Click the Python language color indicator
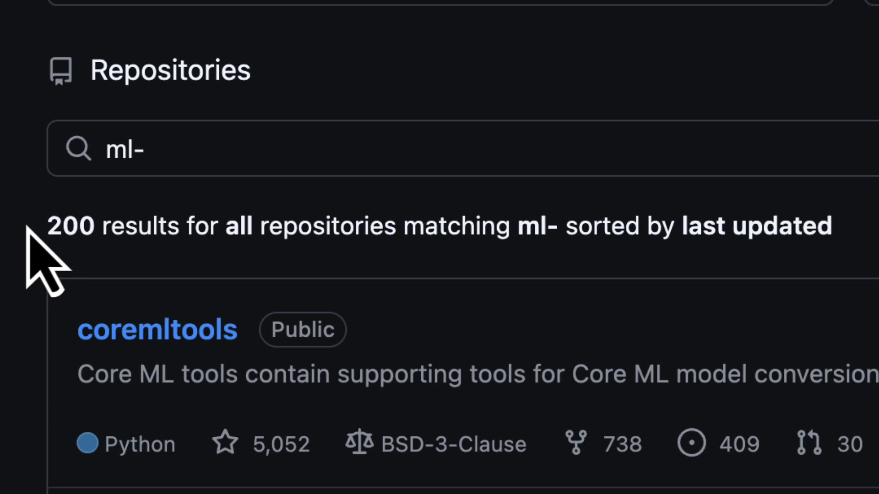The image size is (879, 494). click(x=87, y=442)
